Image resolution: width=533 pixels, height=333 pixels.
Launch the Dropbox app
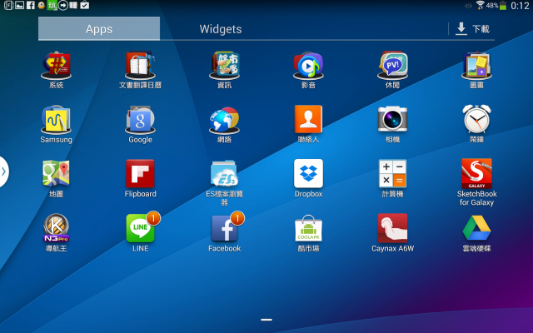pyautogui.click(x=308, y=173)
